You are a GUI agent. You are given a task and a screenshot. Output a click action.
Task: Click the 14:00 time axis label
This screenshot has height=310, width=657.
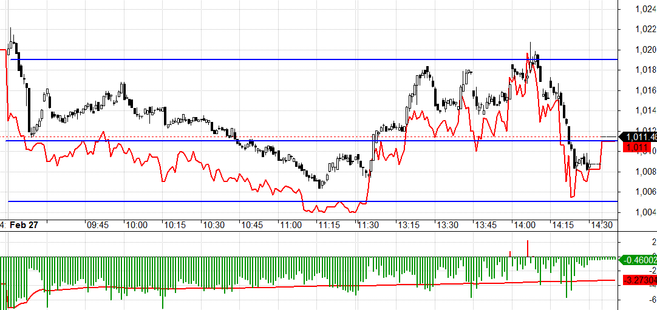click(x=524, y=225)
